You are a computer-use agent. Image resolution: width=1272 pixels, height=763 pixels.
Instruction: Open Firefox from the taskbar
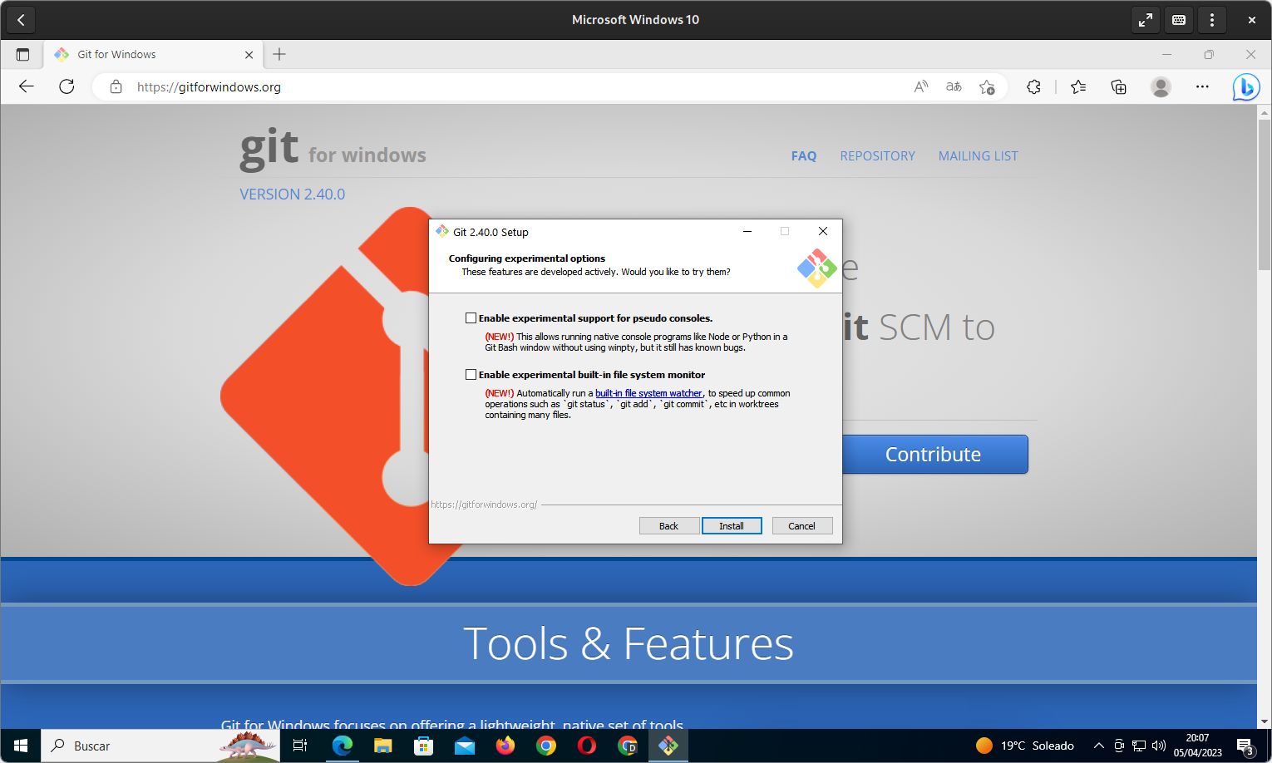(x=505, y=746)
